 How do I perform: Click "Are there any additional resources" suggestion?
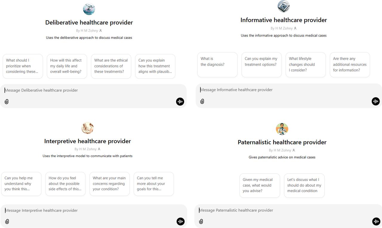tap(350, 65)
